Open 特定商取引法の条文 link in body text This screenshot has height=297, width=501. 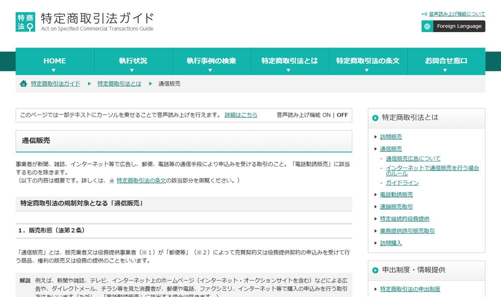pos(141,180)
